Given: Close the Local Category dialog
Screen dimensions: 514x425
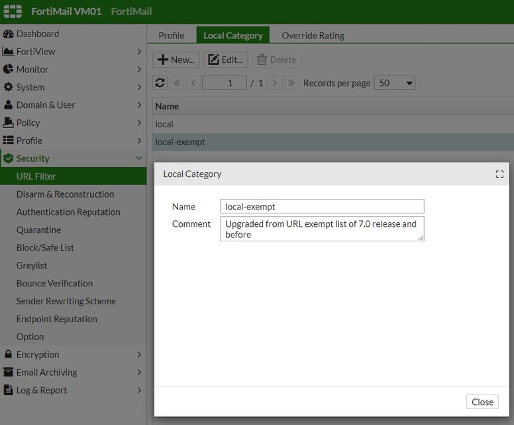Looking at the screenshot, I should point(482,402).
